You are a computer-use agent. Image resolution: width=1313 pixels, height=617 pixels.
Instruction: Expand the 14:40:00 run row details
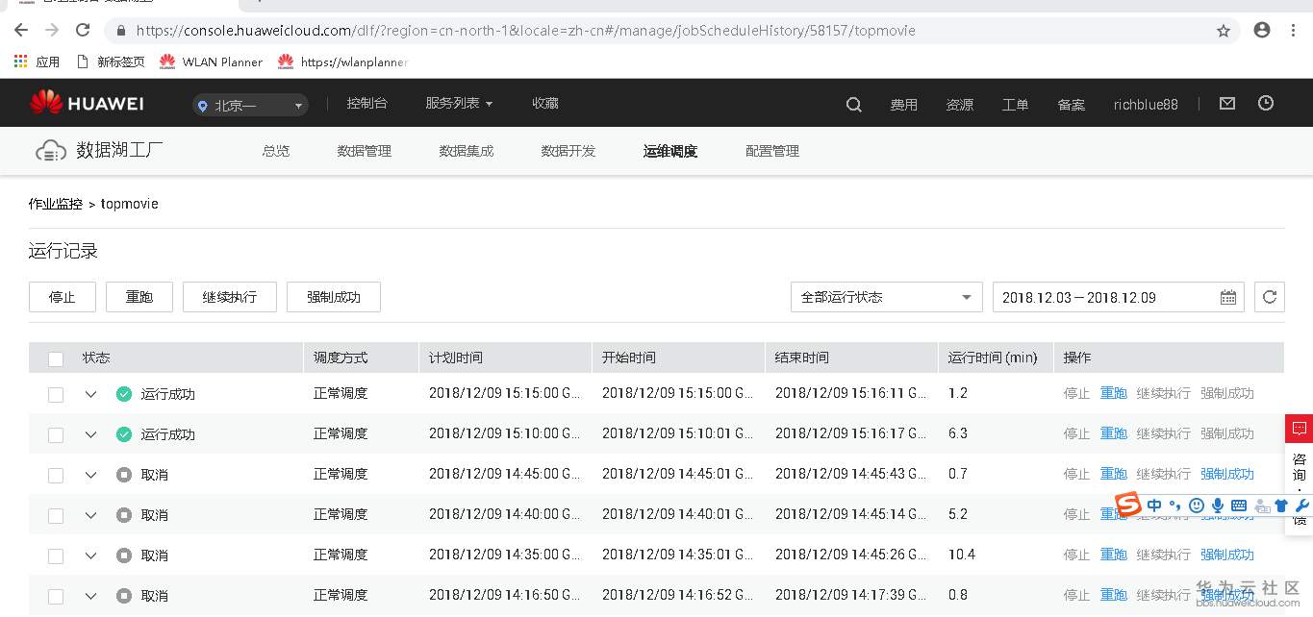(x=90, y=515)
